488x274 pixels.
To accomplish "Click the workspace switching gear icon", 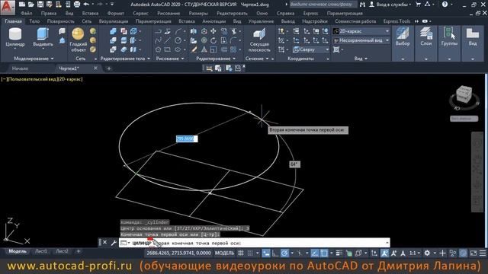I will pos(427,253).
